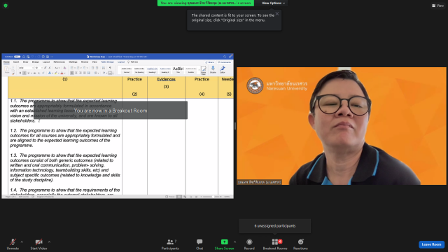Start Video with the camera icon
448x252 pixels.
[x=38, y=244]
